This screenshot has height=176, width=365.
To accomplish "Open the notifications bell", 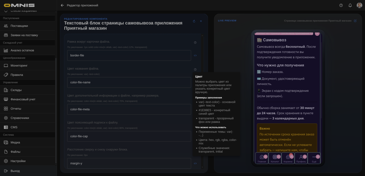I will click(350, 5).
